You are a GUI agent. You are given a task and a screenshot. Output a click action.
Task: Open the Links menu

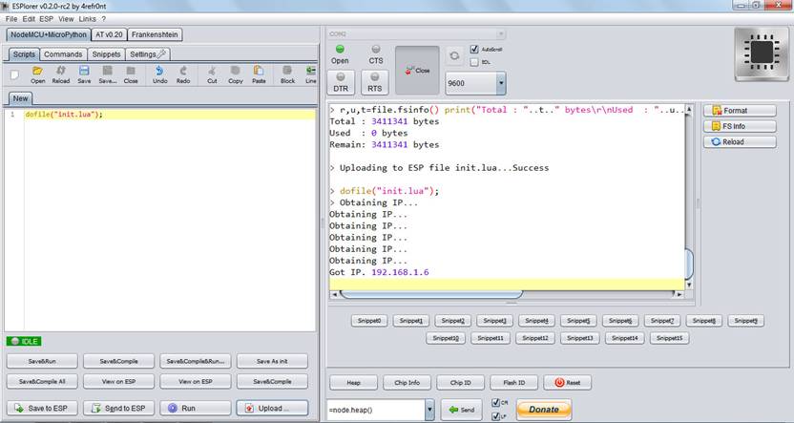(x=87, y=19)
